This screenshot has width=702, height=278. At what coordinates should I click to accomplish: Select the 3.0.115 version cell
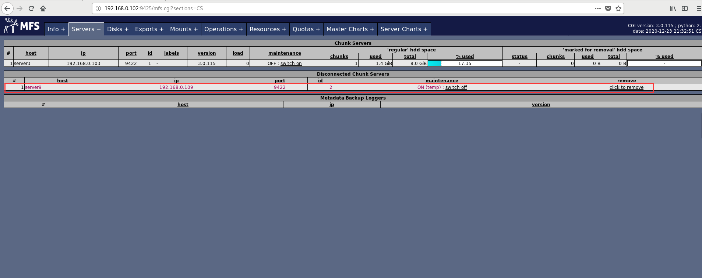click(207, 64)
